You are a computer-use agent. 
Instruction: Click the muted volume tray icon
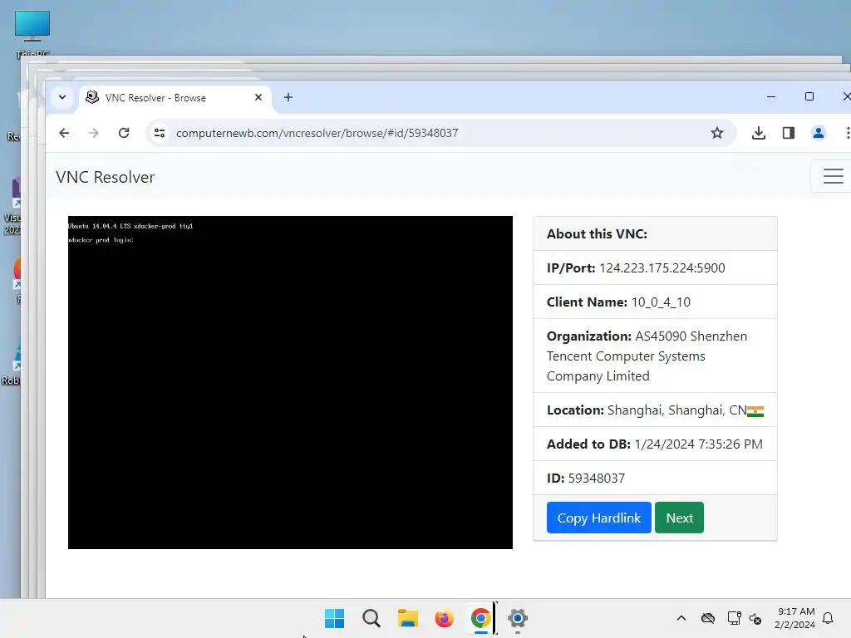(x=755, y=618)
